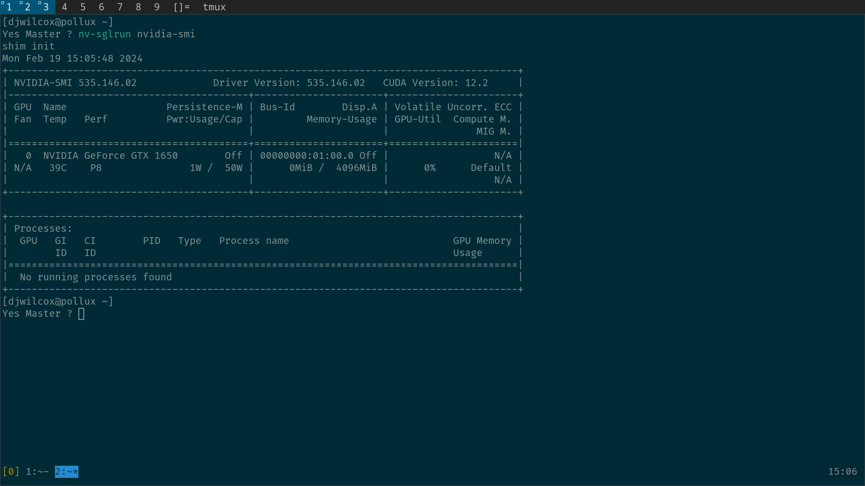The width and height of the screenshot is (865, 486).
Task: Click the second [djwilcox@pollux ~] prompt line
Action: [x=58, y=301]
